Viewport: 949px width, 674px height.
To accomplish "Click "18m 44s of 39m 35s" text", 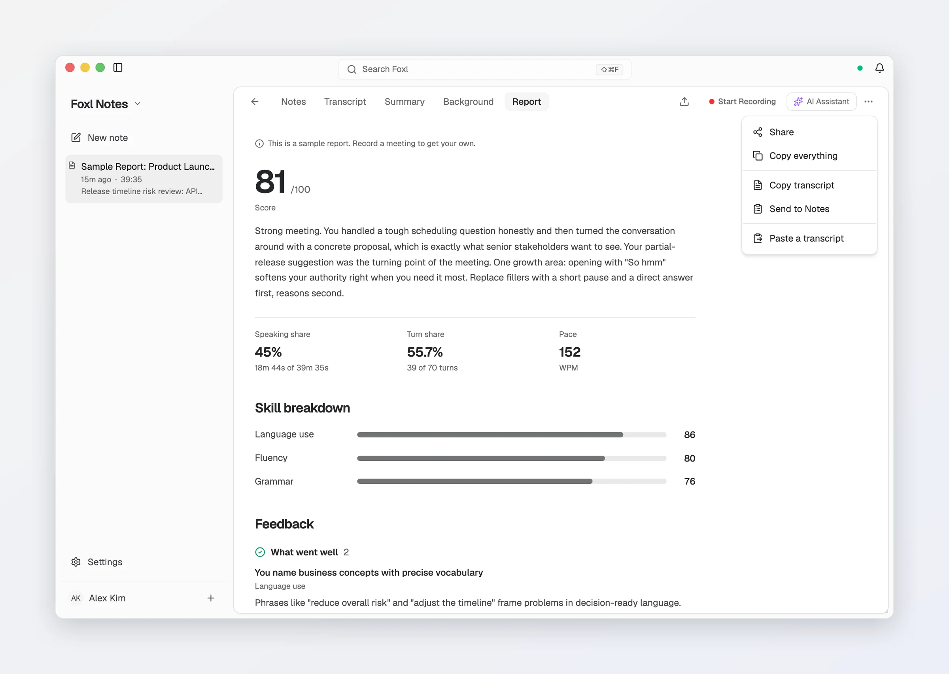I will (291, 368).
